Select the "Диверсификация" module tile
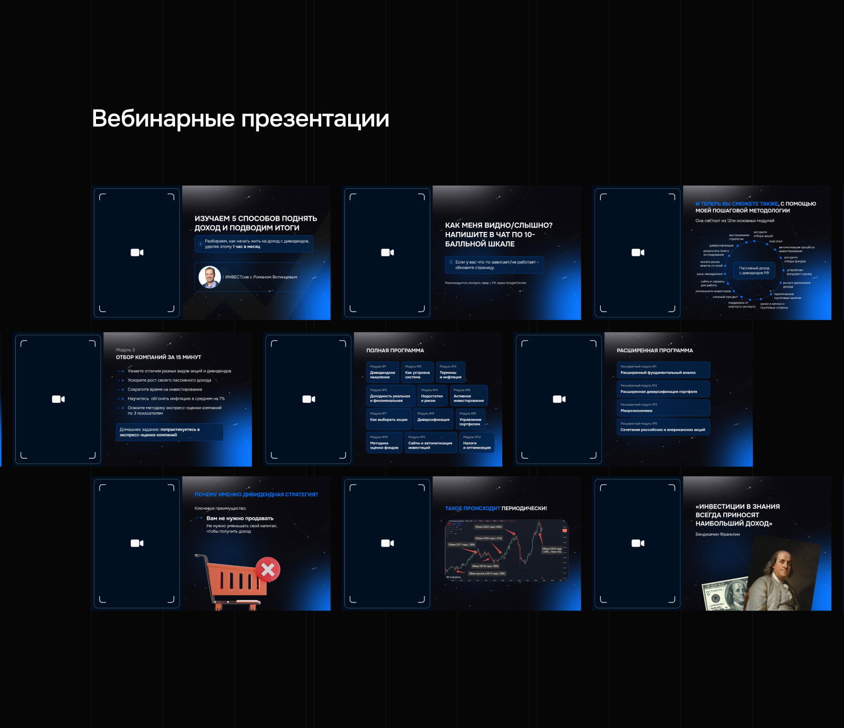Image resolution: width=844 pixels, height=728 pixels. (x=434, y=420)
